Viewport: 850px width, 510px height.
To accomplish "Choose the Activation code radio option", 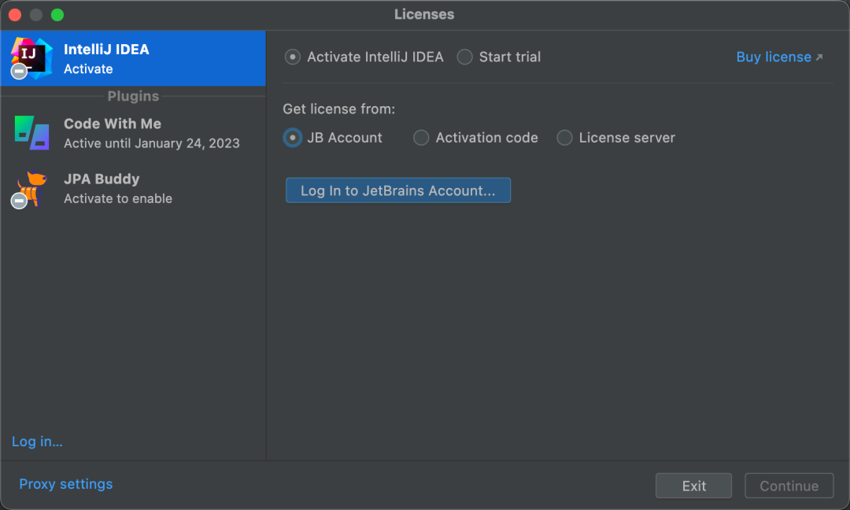I will [x=421, y=138].
